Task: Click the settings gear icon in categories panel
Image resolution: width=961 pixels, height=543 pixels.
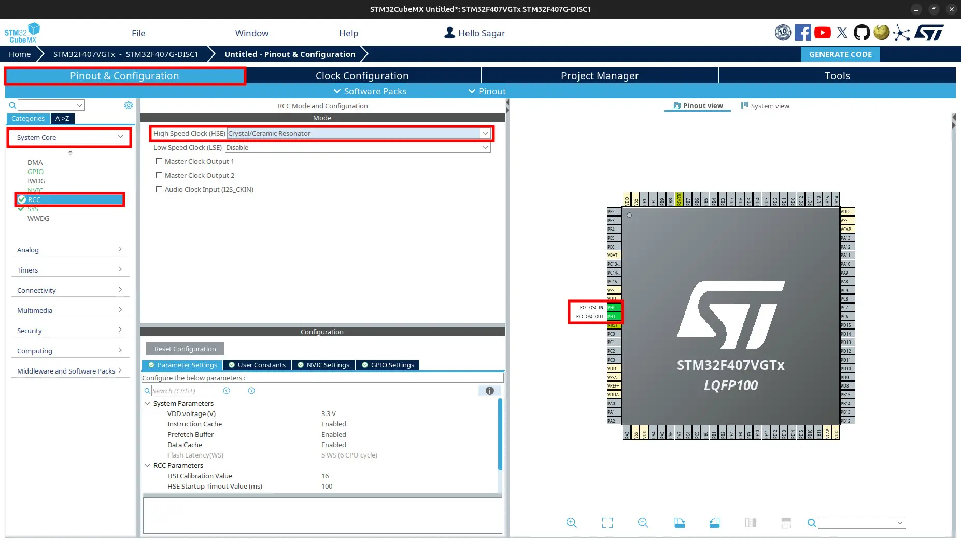Action: 129,105
